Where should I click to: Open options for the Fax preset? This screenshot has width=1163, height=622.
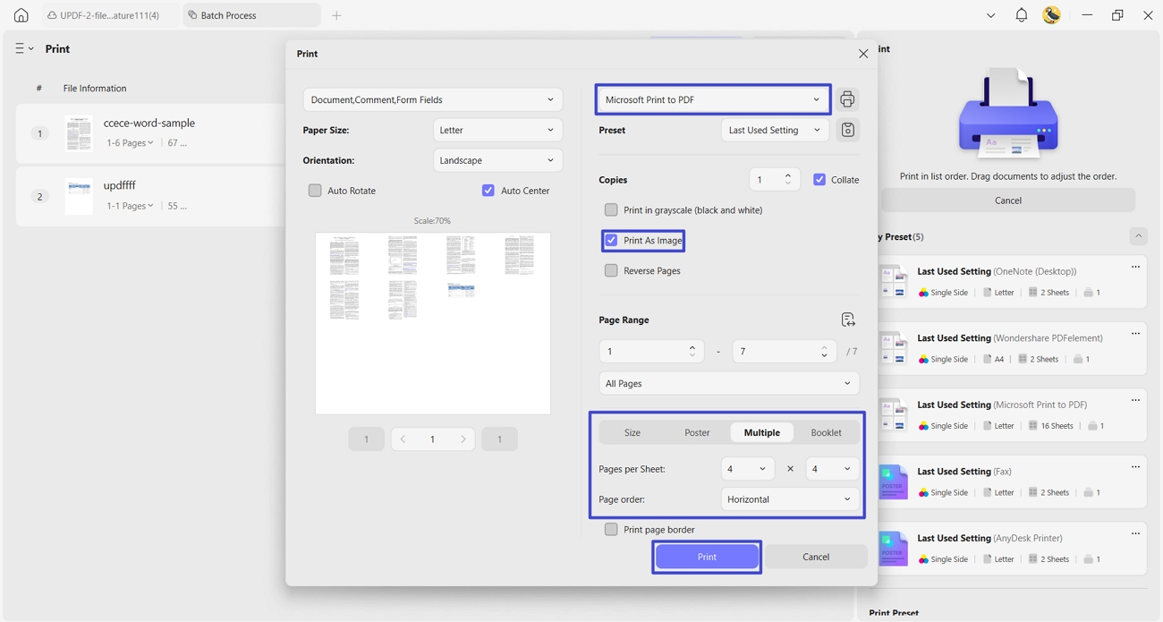[1135, 467]
